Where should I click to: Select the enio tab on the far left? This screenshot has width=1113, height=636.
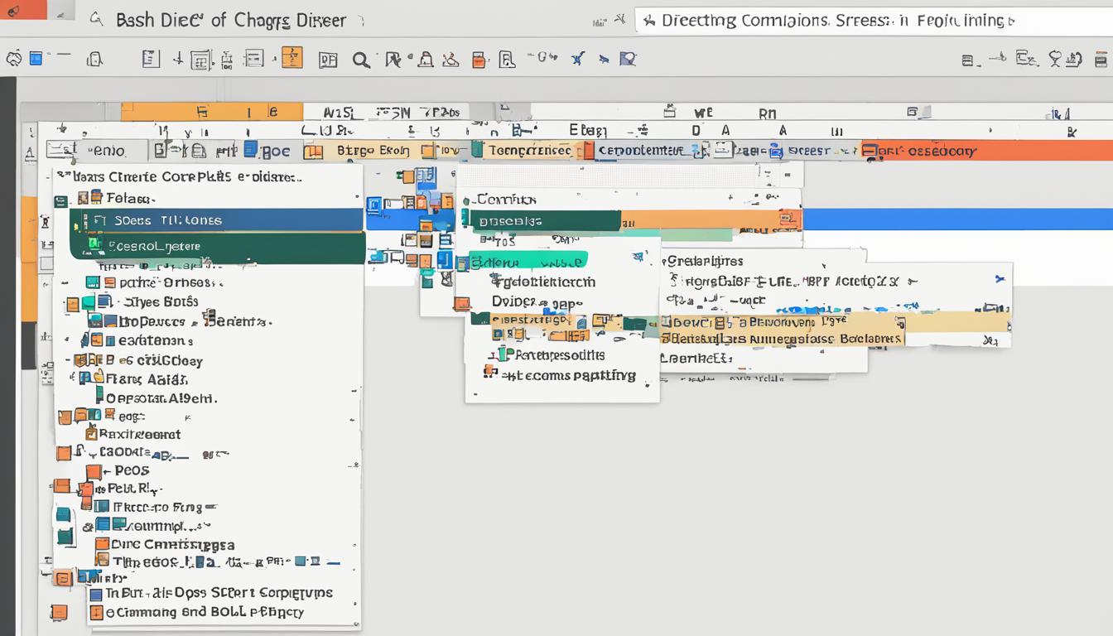108,151
